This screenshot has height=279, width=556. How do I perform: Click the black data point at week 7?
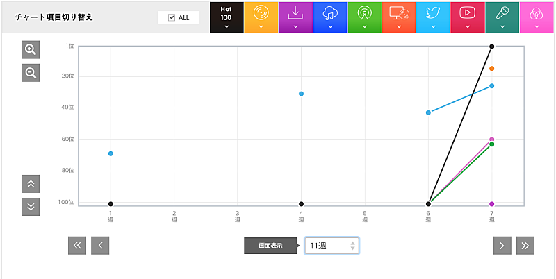click(491, 46)
